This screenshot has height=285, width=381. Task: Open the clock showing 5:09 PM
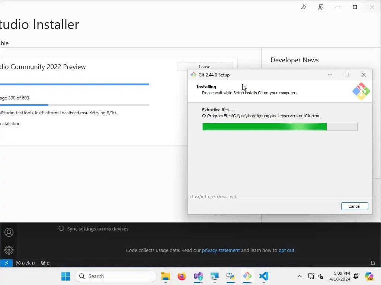point(340,276)
